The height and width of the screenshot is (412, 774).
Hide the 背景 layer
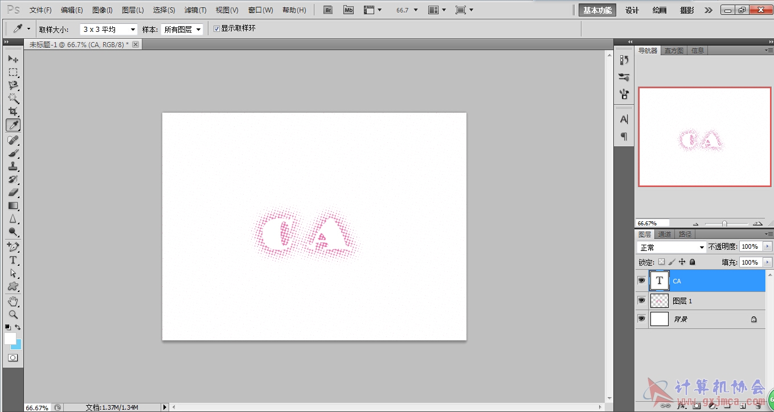click(641, 319)
